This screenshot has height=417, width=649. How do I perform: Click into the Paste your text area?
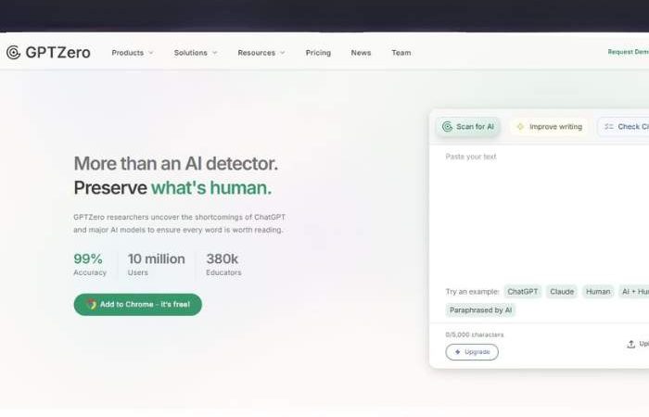[x=539, y=213]
